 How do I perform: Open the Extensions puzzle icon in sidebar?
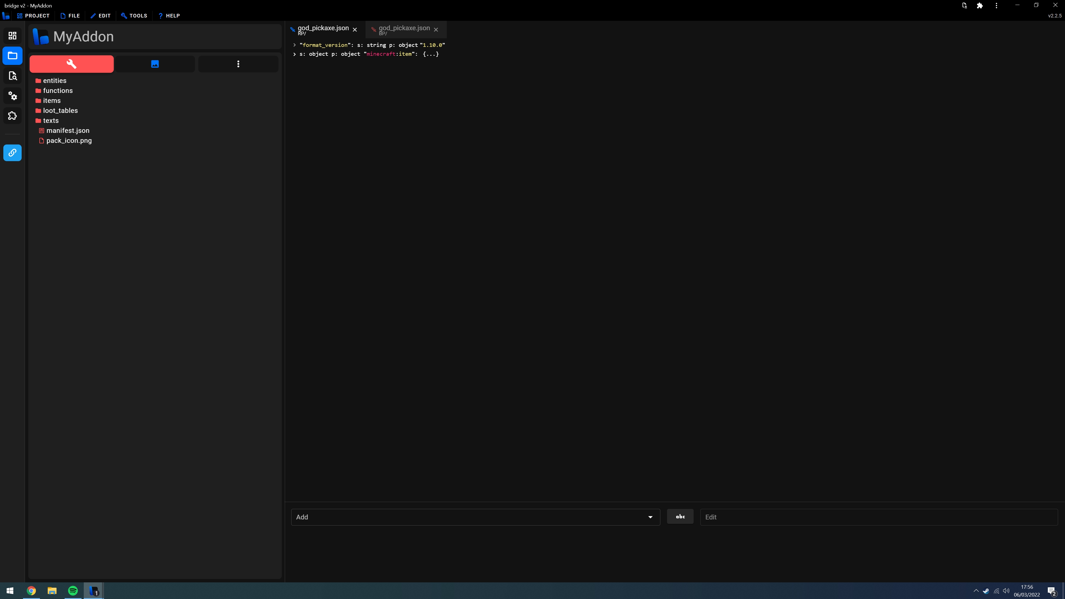coord(12,116)
